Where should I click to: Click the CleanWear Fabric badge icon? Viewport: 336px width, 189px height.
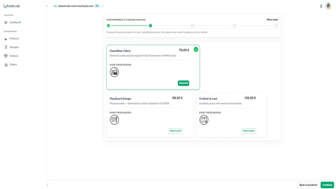[x=114, y=72]
